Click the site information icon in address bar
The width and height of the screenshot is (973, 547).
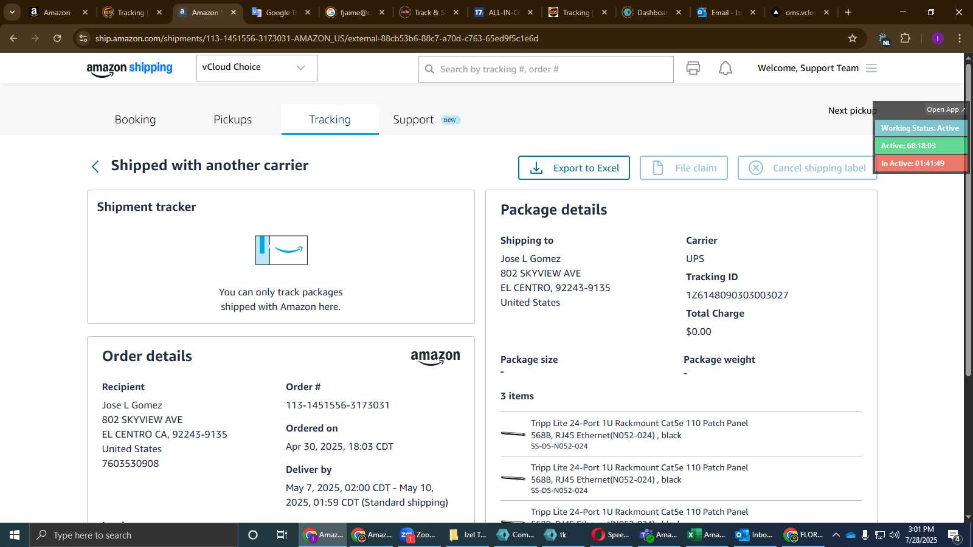point(83,38)
